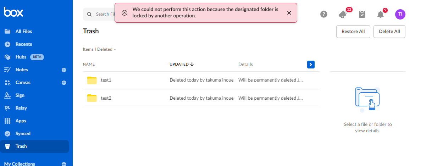Click the plus icon next to Canvas
This screenshot has height=166, width=432.
point(64,83)
